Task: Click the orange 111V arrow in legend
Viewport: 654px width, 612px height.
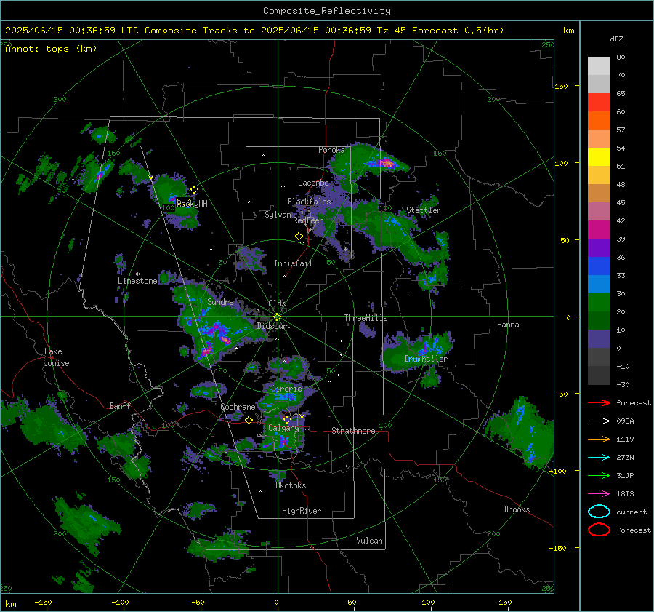Action: tap(599, 439)
